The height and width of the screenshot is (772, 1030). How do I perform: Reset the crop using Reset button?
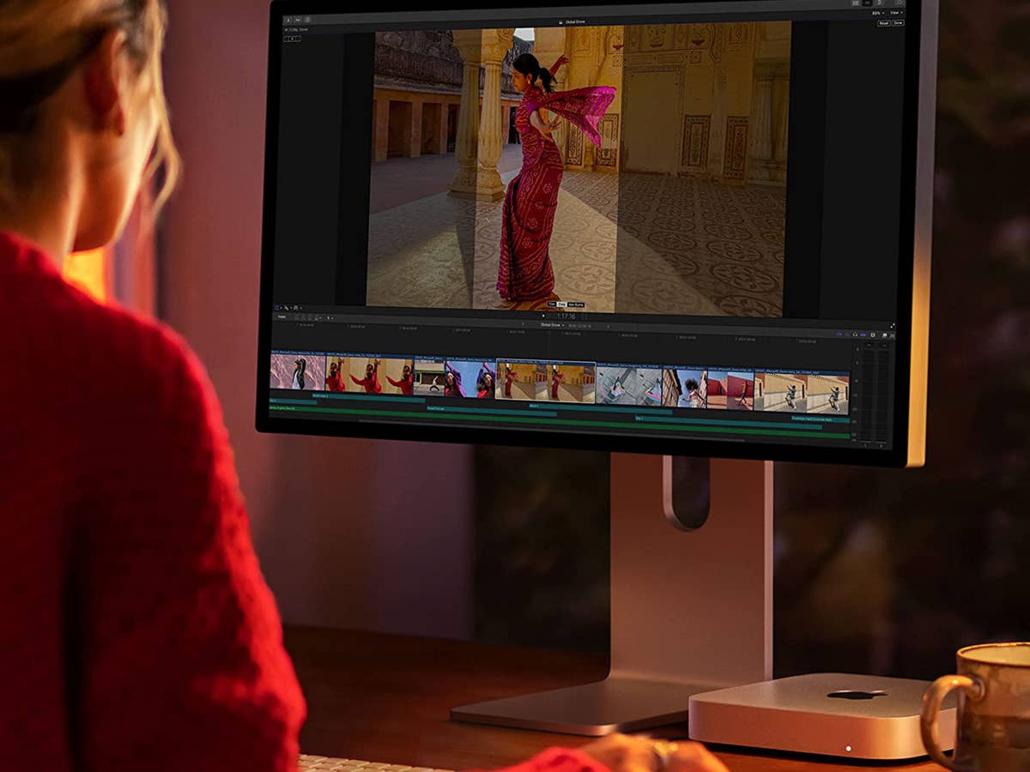[884, 23]
